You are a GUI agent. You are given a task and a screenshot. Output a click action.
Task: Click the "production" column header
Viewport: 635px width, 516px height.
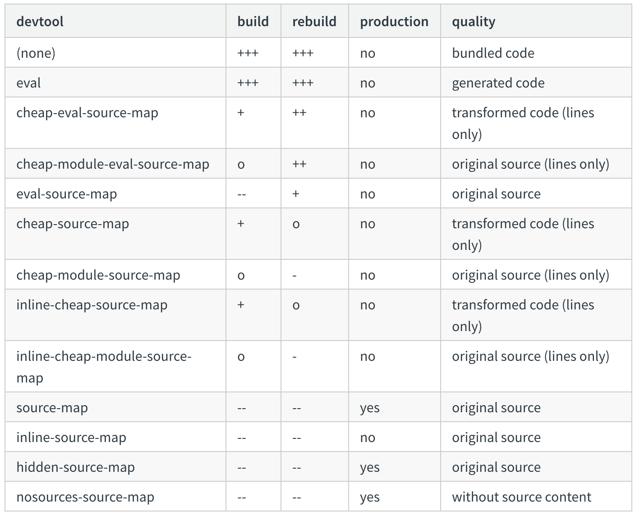pyautogui.click(x=394, y=22)
